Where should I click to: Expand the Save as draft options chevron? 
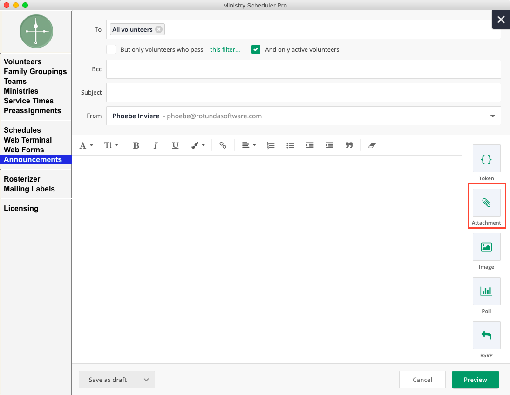[146, 380]
